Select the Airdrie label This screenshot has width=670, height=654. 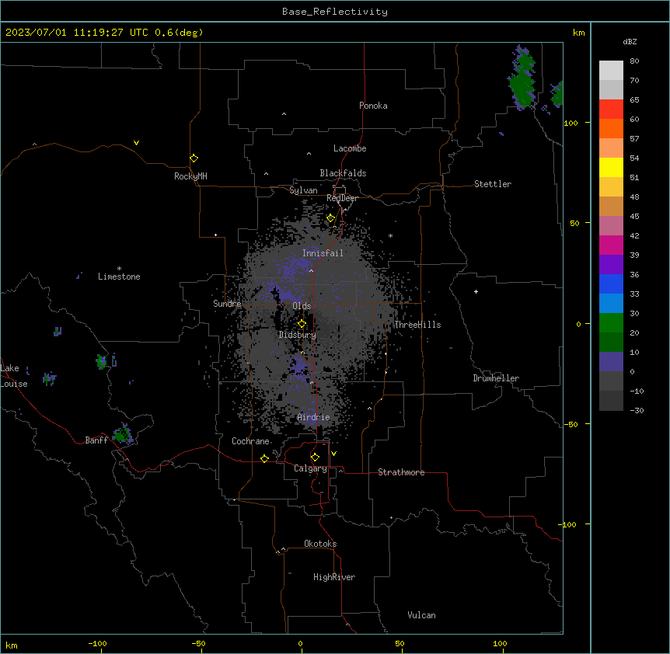click(x=314, y=417)
